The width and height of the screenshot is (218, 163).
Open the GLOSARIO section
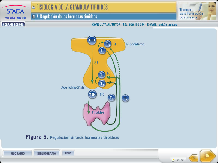pyautogui.click(x=18, y=153)
